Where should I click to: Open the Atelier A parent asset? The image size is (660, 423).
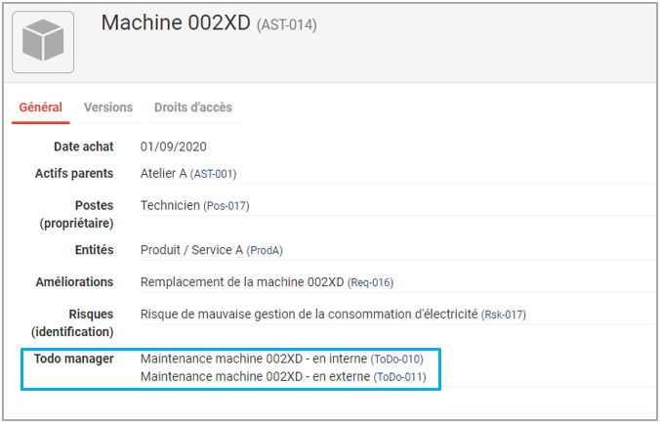point(163,174)
